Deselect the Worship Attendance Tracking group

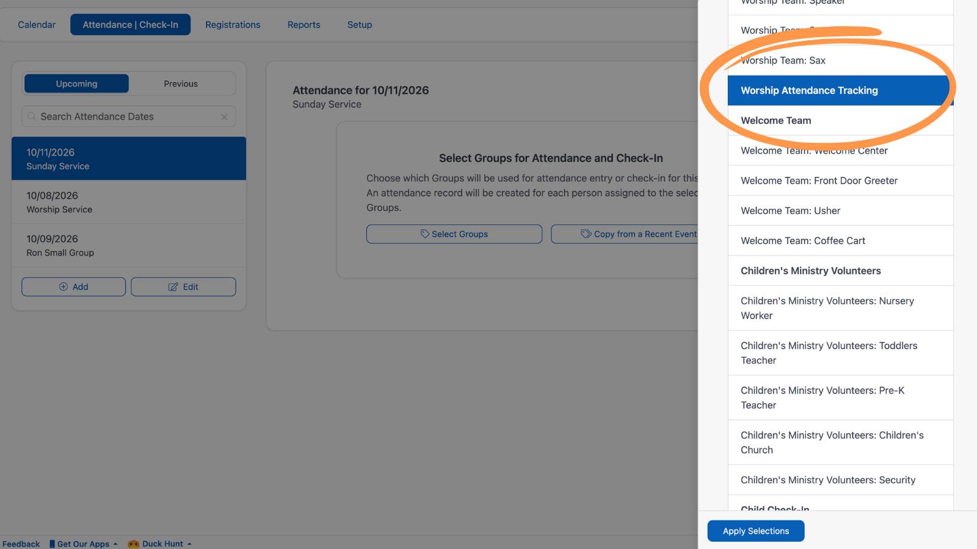(x=840, y=90)
